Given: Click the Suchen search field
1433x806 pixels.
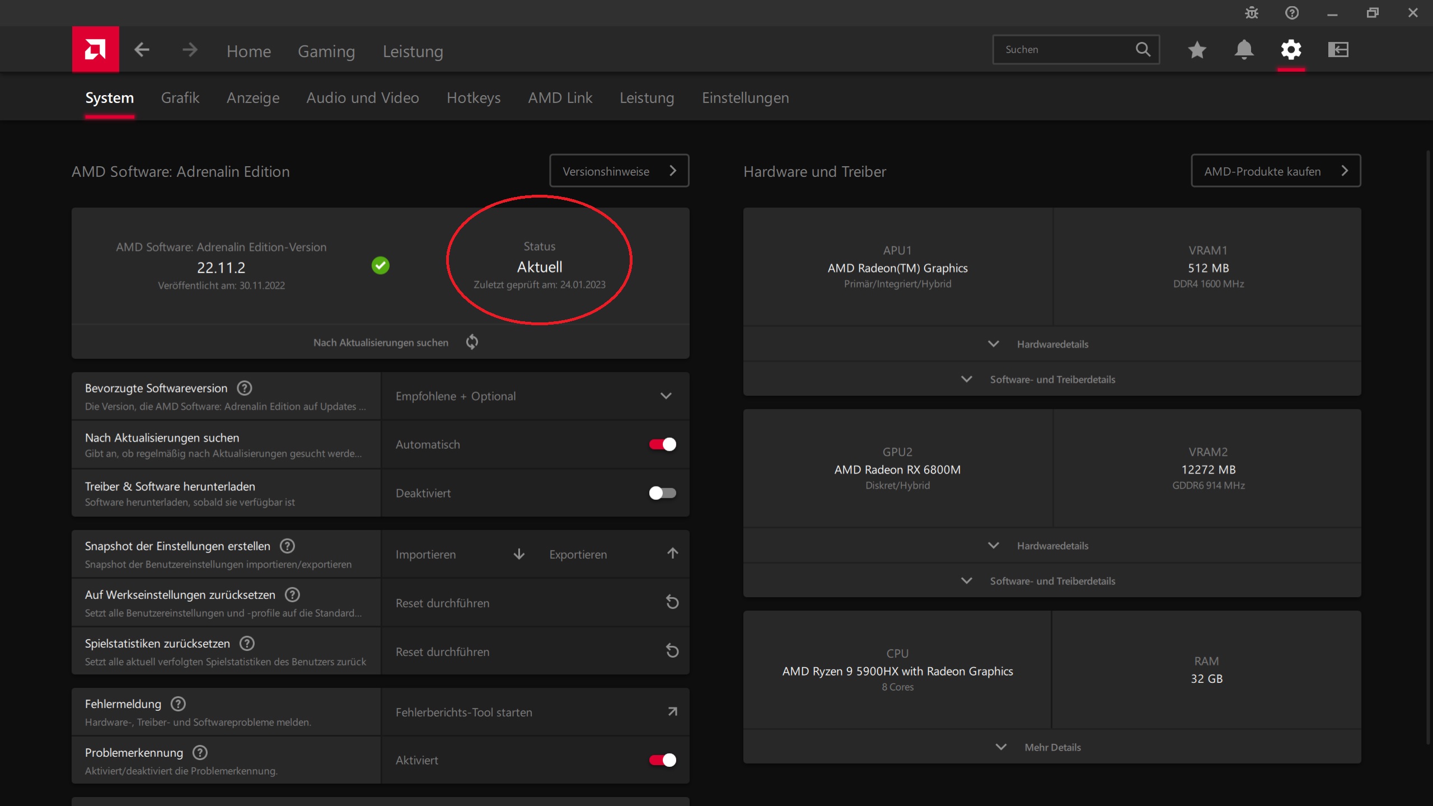Looking at the screenshot, I should [1064, 50].
